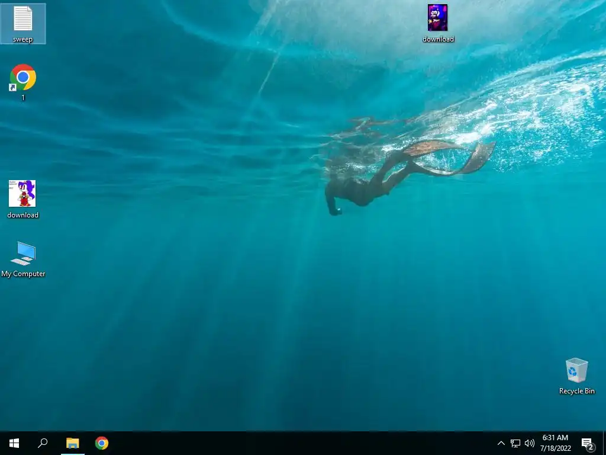Open the notification center with 2 notifications

tap(588, 443)
